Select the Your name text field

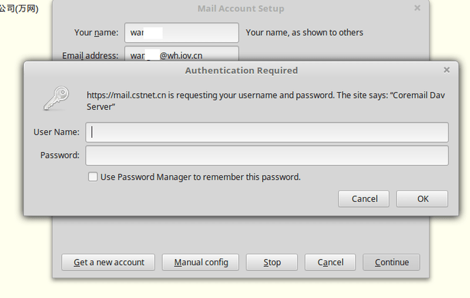(182, 33)
